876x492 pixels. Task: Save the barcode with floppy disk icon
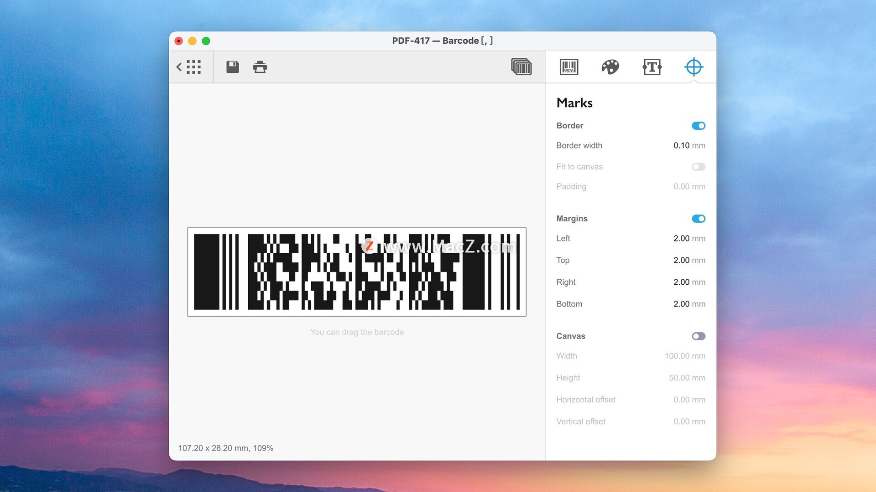tap(233, 67)
